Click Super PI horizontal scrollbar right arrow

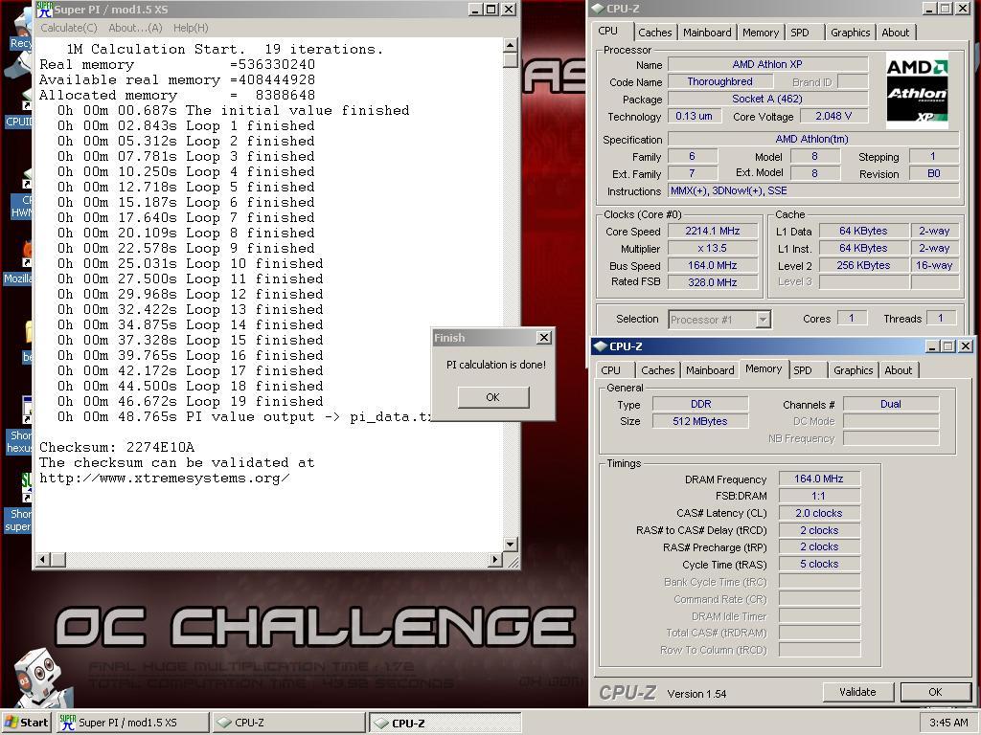click(495, 559)
